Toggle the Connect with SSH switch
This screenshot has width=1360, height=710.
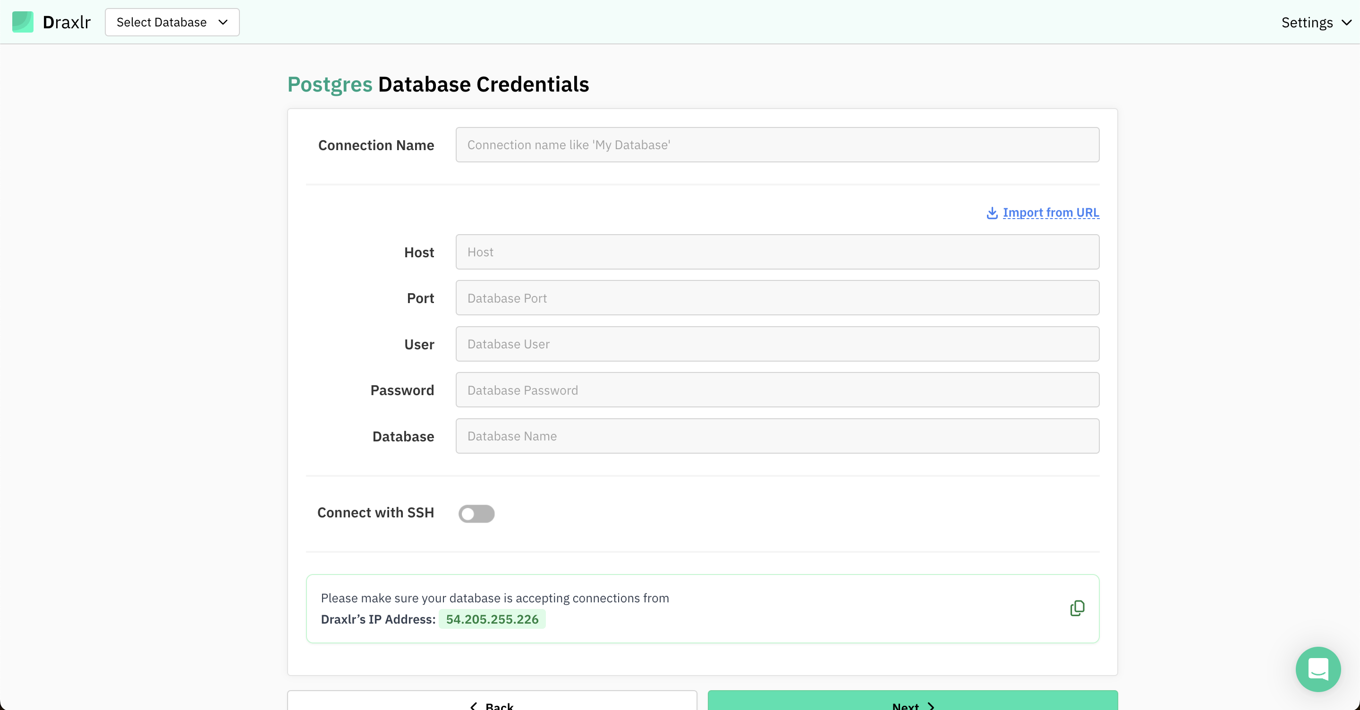476,513
